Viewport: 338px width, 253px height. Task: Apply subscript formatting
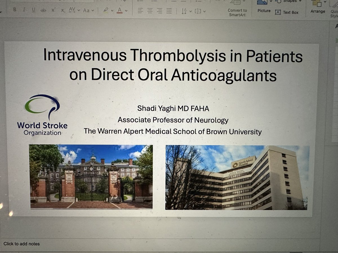pos(63,10)
